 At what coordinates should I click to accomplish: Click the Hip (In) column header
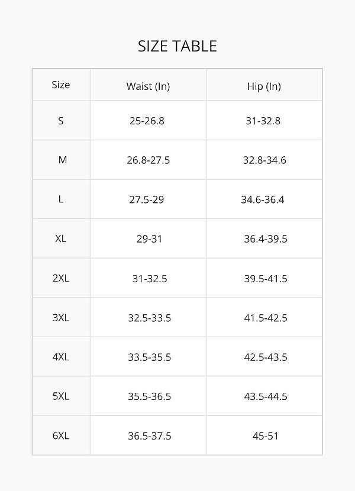(x=264, y=86)
